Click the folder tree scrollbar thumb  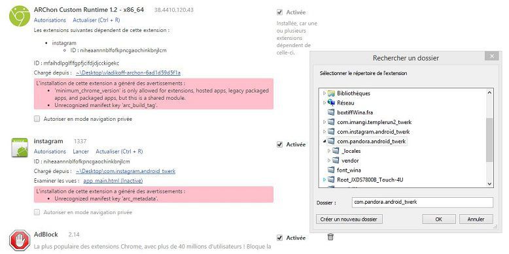[489, 140]
